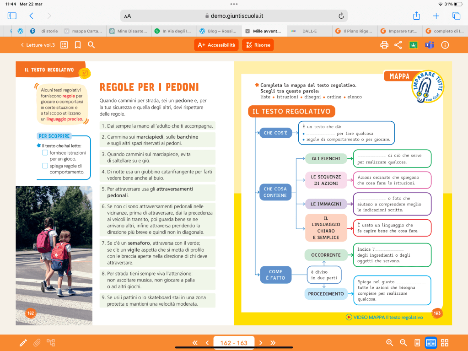Select the pencil annotation tool
468x351 pixels.
pyautogui.click(x=23, y=343)
